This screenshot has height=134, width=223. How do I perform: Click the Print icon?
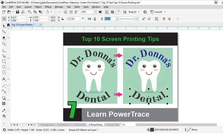23,12
